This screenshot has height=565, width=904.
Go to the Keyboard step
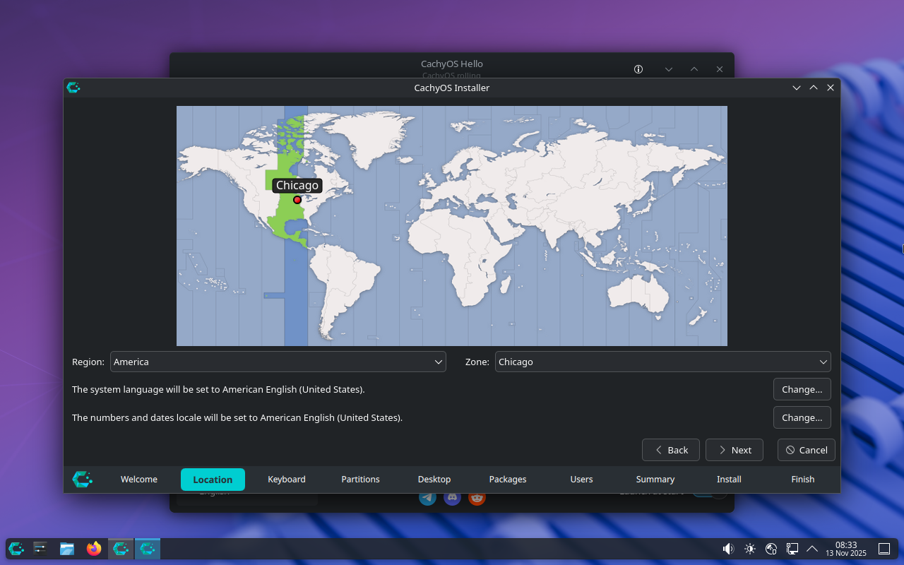[x=287, y=480]
